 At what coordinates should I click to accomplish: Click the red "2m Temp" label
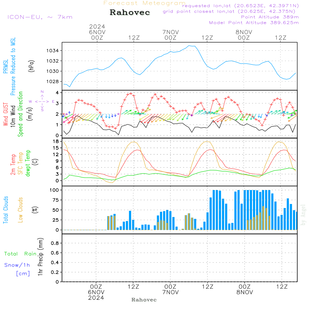pyautogui.click(x=13, y=165)
